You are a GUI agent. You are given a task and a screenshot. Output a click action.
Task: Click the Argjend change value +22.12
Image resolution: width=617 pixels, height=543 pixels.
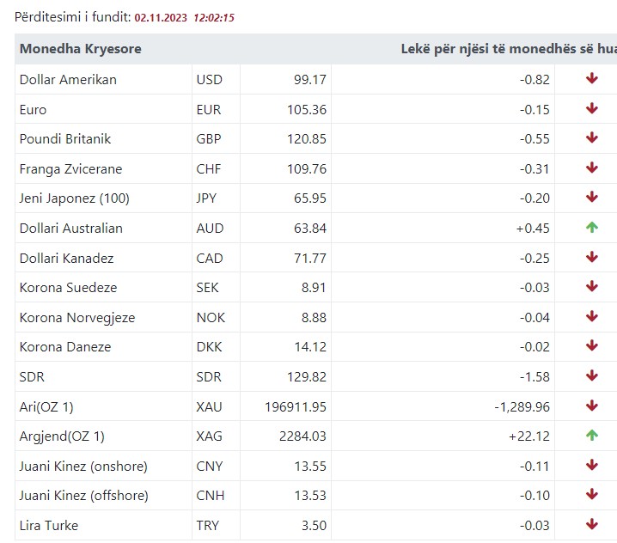pyautogui.click(x=529, y=436)
